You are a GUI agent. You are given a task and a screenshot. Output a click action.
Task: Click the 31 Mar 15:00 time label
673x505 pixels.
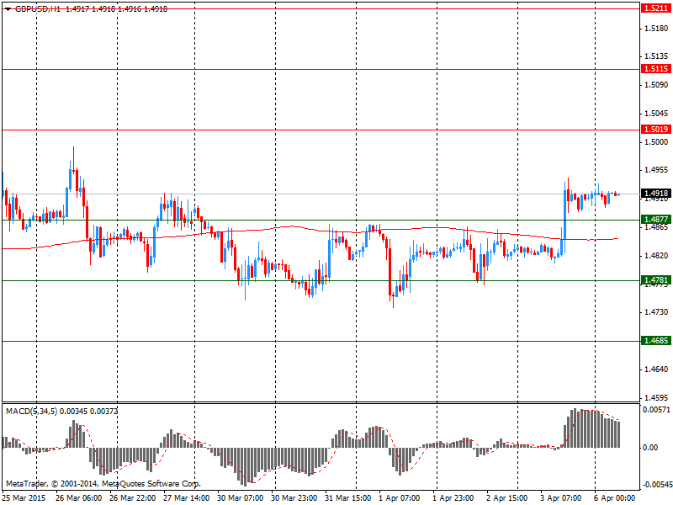click(348, 498)
